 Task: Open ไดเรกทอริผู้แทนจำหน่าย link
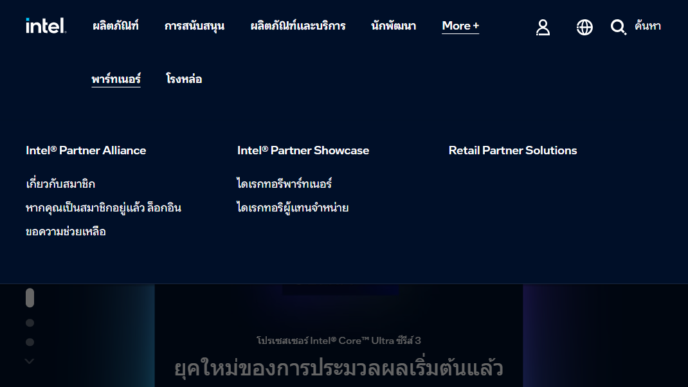pyautogui.click(x=293, y=208)
